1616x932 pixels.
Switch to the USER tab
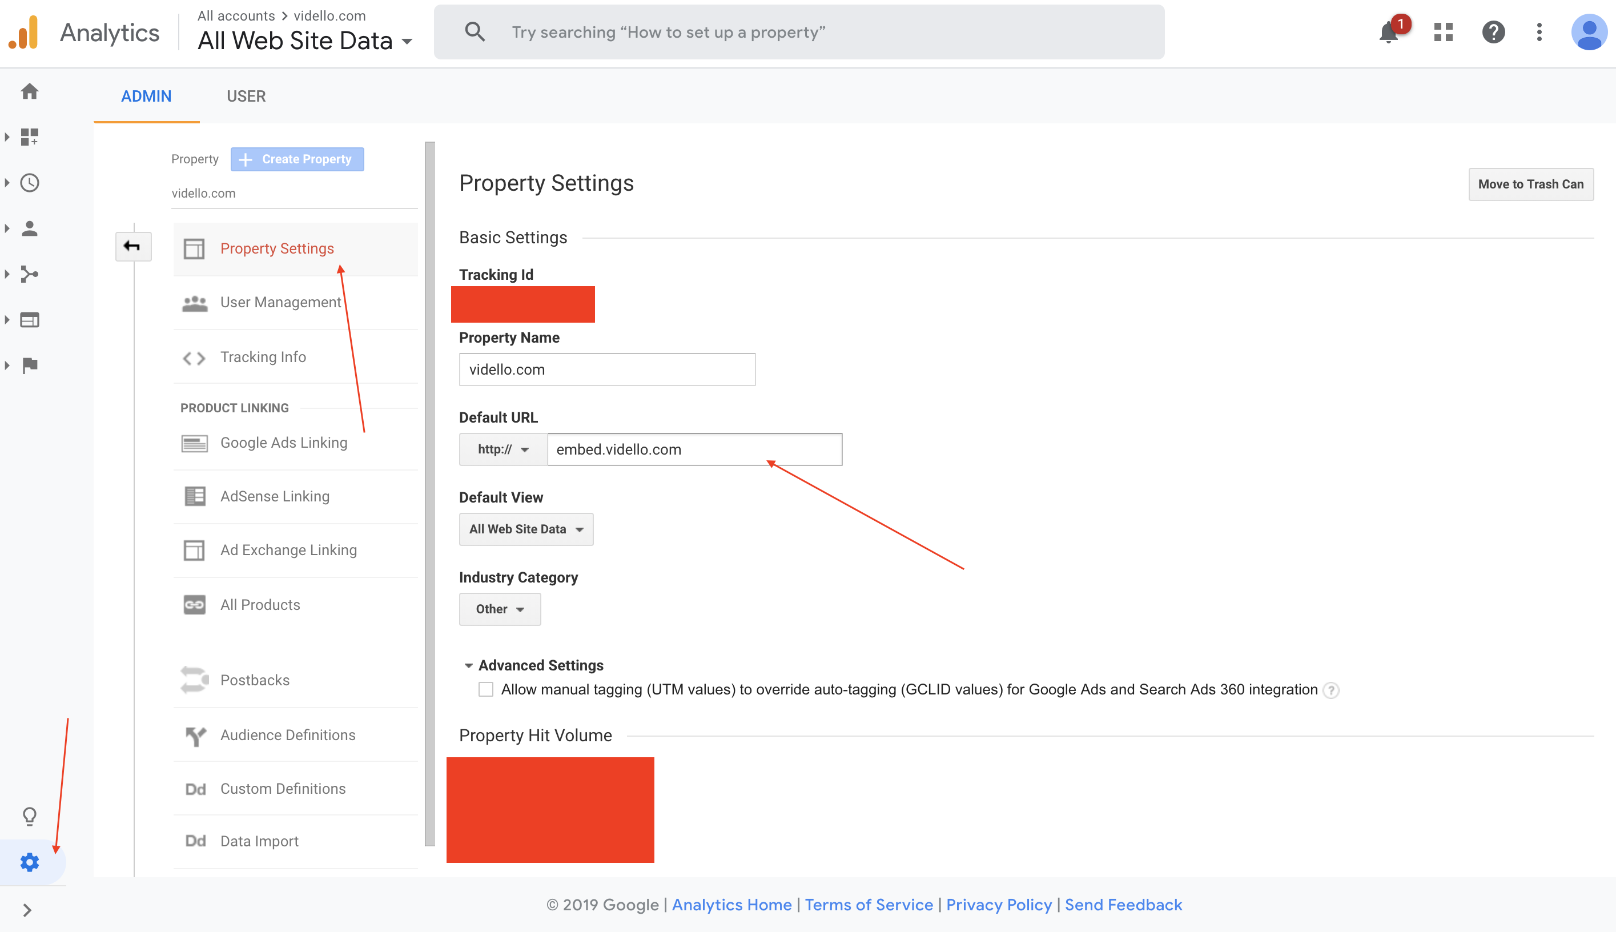click(x=246, y=96)
